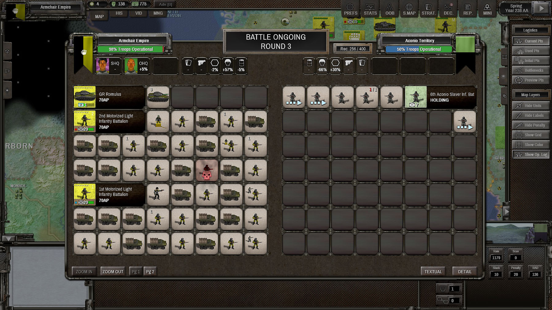Open the PREFS gear menu
The height and width of the screenshot is (310, 552).
click(351, 9)
